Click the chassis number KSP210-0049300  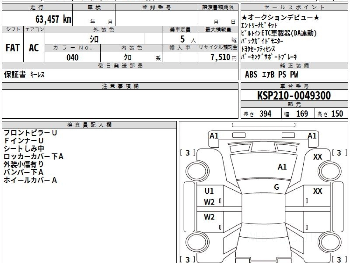[x=294, y=95]
